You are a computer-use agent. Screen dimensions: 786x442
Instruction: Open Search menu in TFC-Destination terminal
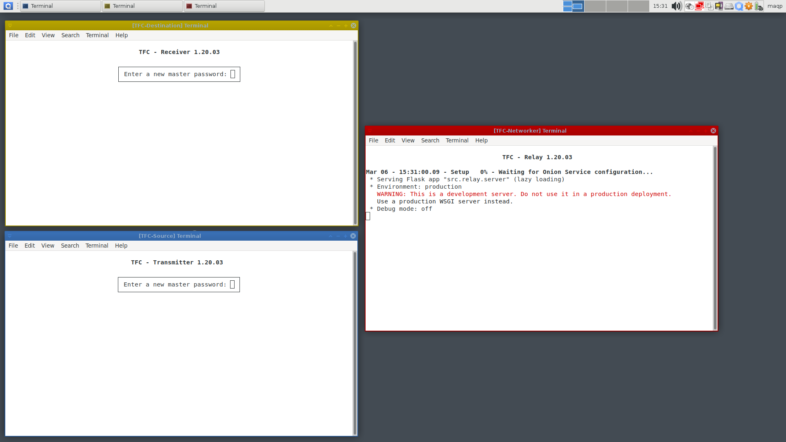tap(70, 35)
